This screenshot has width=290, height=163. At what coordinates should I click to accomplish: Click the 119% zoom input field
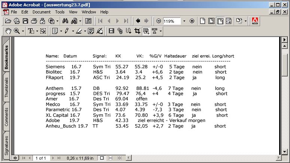(x=172, y=21)
